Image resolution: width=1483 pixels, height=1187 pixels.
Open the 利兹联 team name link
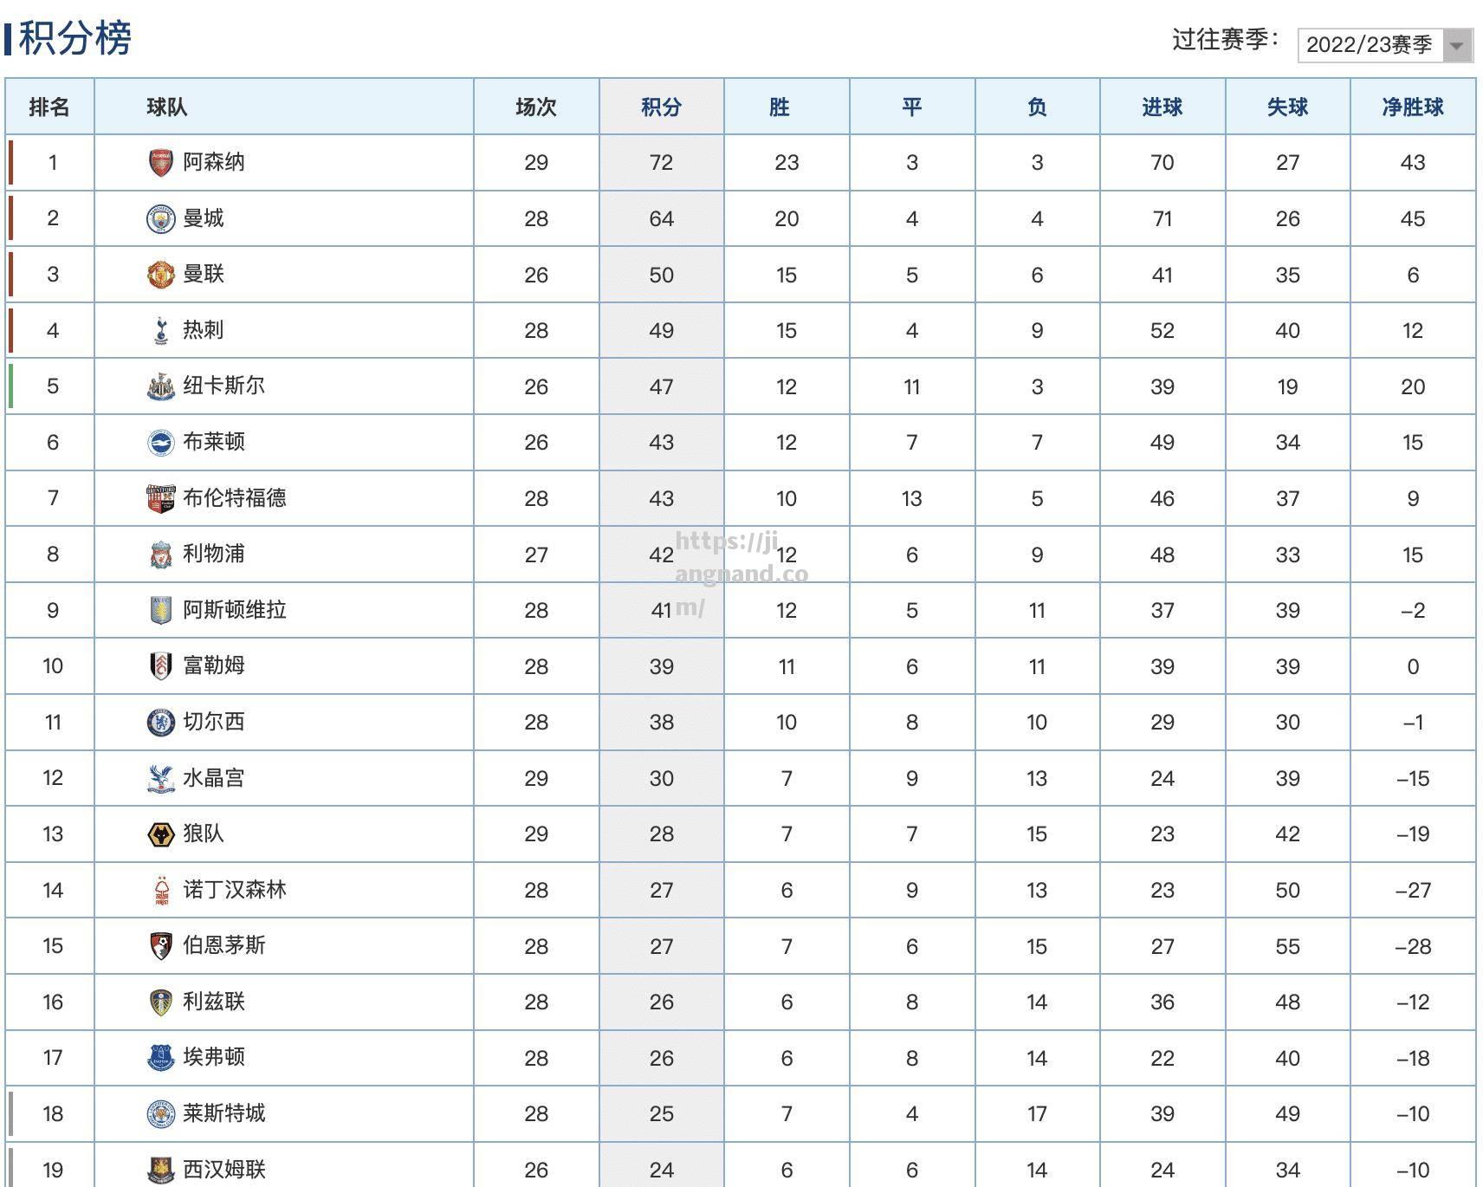214,1001
